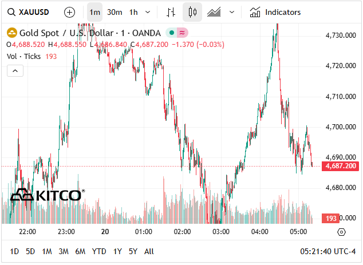The width and height of the screenshot is (363, 265).
Task: Click the 05:21:40 UTC-4 timezone link
Action: tap(328, 251)
